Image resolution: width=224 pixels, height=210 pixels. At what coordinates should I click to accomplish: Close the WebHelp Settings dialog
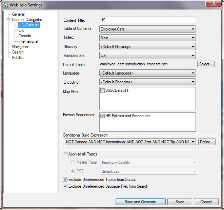coord(213,4)
